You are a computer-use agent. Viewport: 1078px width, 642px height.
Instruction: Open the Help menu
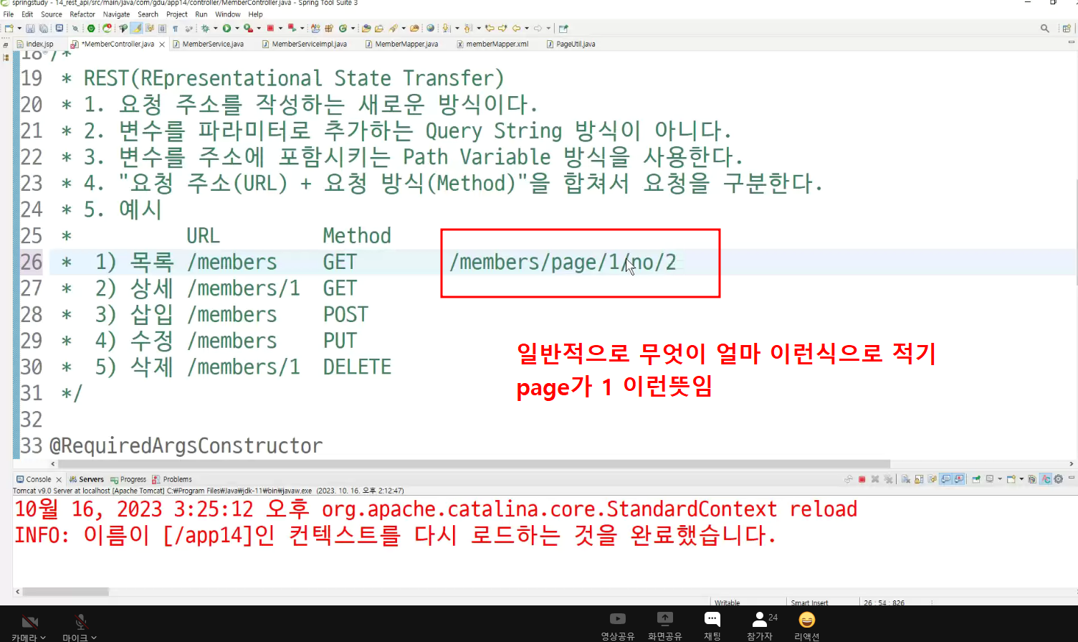coord(255,14)
